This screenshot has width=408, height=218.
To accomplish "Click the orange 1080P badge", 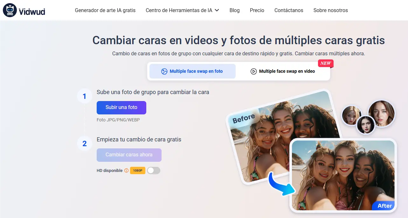I will click(138, 171).
